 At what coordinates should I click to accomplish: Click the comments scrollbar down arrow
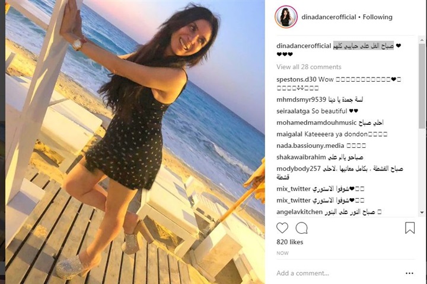pos(422,212)
